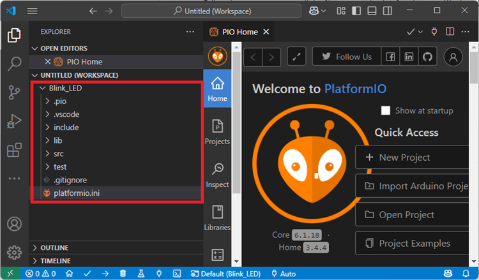Click the PlatformIO Build checkmark in status bar

87,274
